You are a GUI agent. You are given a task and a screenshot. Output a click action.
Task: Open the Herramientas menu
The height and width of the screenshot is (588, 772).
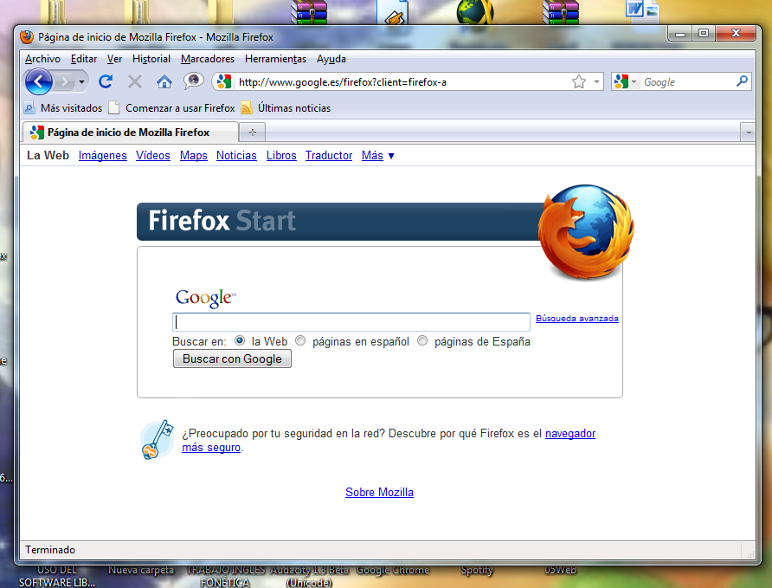(x=275, y=59)
